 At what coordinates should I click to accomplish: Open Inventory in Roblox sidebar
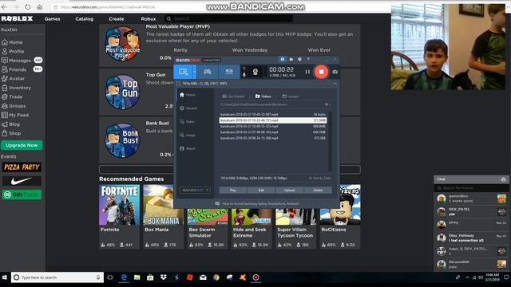(x=17, y=88)
